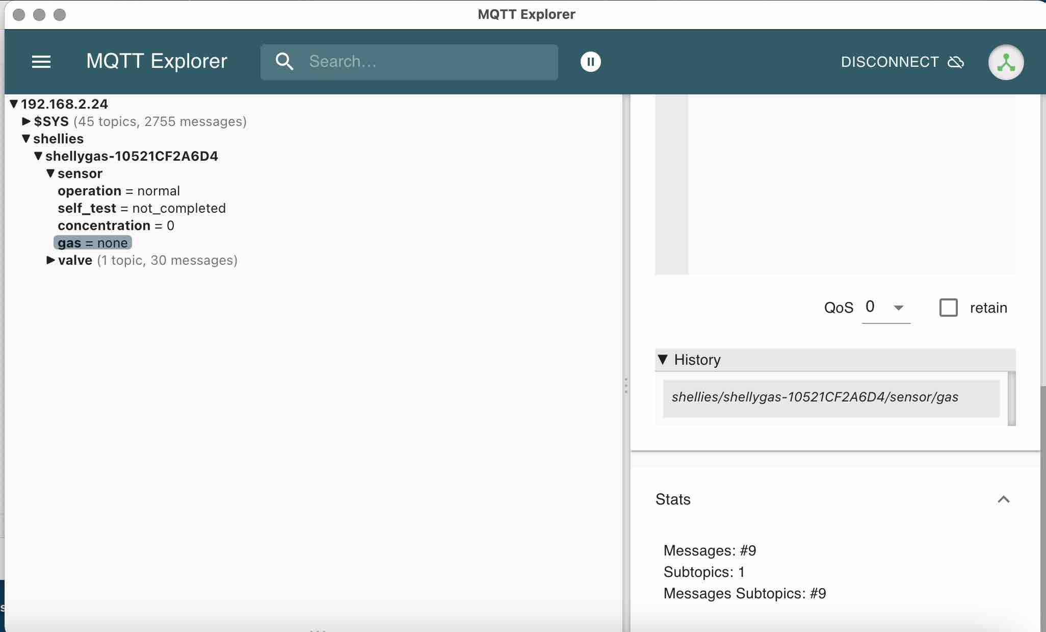Click the green connection avatar icon
This screenshot has height=632, width=1046.
[1006, 62]
